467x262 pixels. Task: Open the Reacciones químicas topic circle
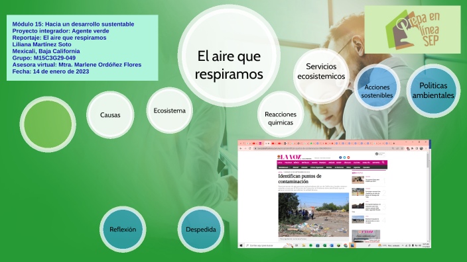click(x=280, y=114)
